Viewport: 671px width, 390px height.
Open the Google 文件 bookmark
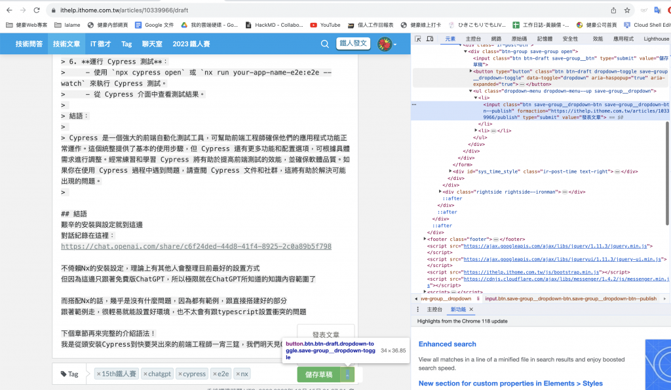coord(154,26)
